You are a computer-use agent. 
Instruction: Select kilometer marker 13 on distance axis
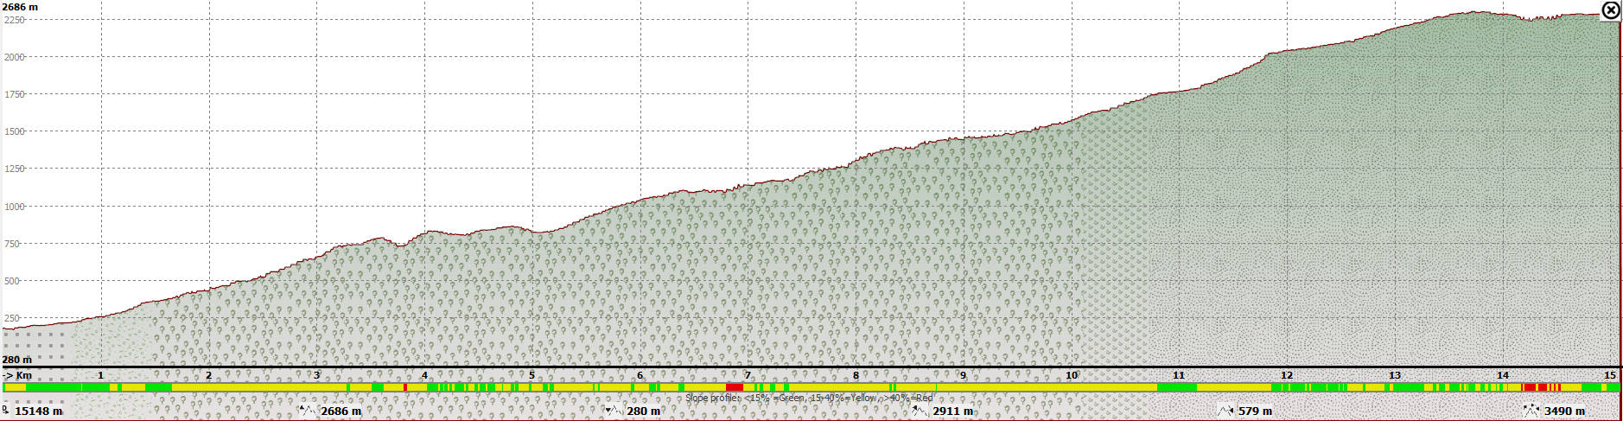[x=1395, y=375]
